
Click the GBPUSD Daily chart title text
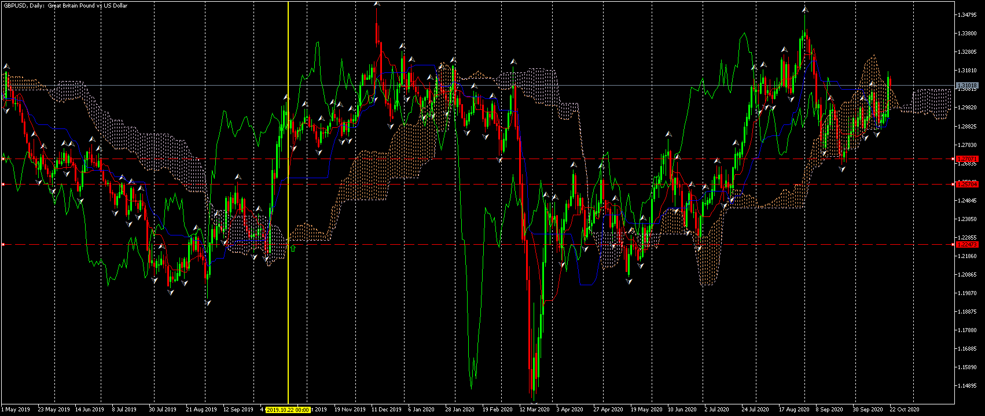pyautogui.click(x=66, y=5)
